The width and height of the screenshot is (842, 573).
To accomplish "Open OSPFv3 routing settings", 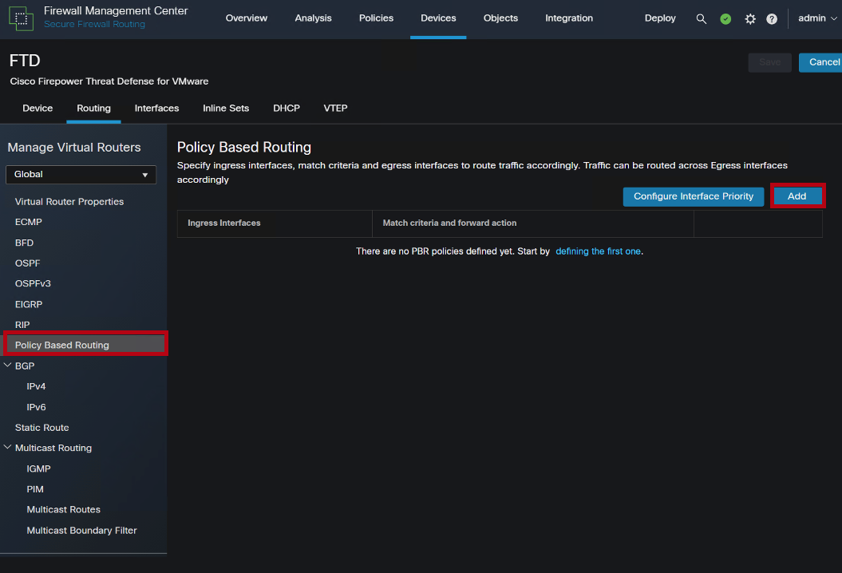I will click(x=33, y=283).
